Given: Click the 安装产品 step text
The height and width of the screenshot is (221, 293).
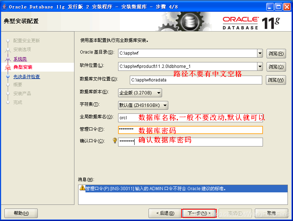Looking at the screenshot, I should [22, 93].
